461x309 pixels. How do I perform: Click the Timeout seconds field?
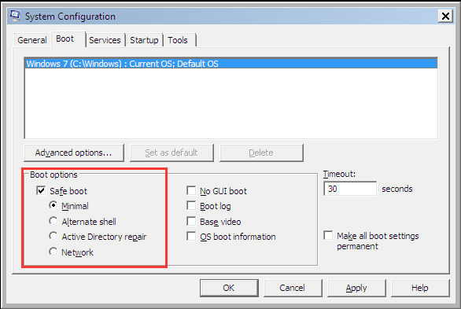[350, 189]
